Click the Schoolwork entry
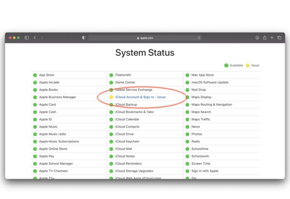Screen dimensions: 290x199 coord(200,156)
